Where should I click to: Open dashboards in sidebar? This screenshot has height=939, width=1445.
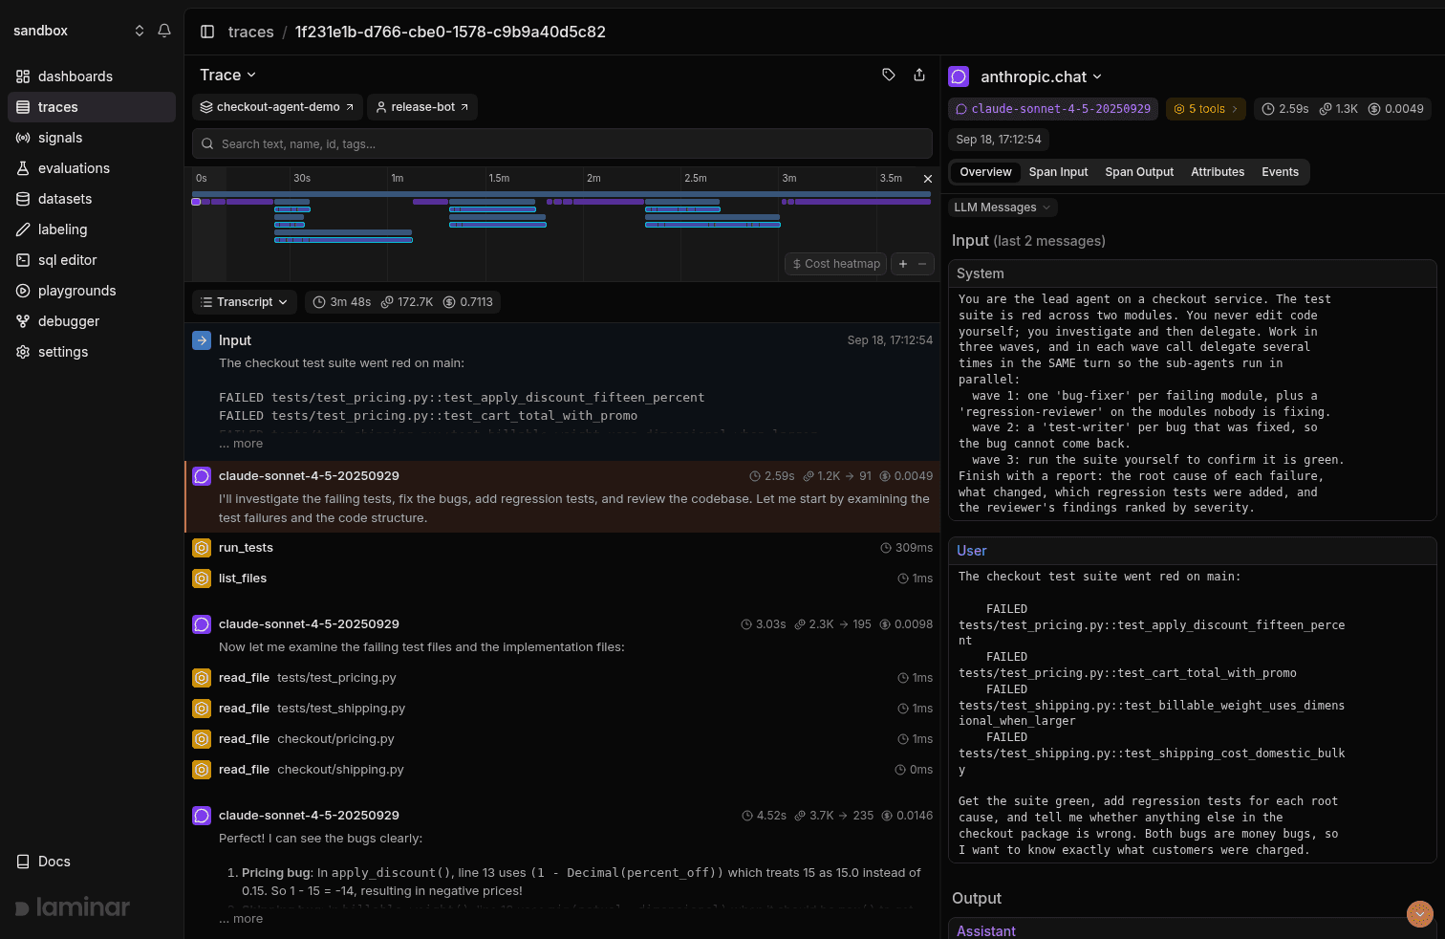[92, 76]
